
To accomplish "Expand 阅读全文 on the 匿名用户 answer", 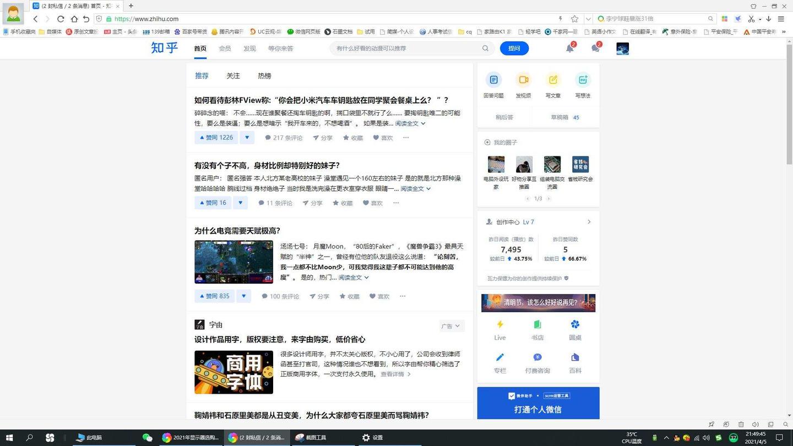I will point(416,189).
